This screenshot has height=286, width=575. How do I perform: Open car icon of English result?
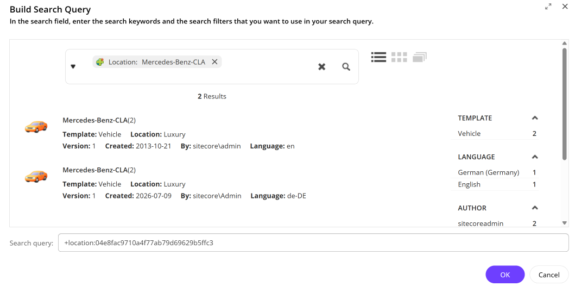coord(36,127)
